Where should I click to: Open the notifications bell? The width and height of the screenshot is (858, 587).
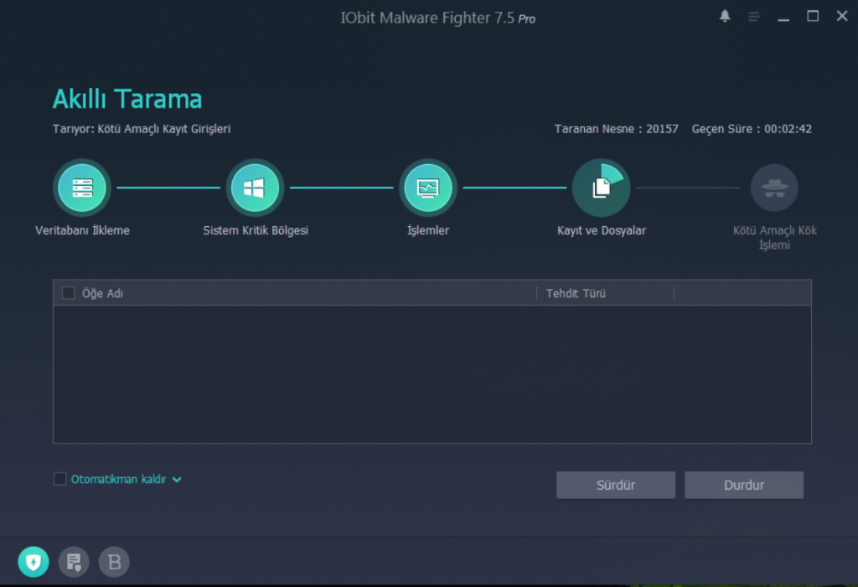click(x=725, y=17)
